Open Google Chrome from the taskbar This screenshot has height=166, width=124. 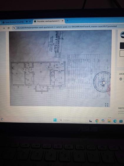[97, 121]
